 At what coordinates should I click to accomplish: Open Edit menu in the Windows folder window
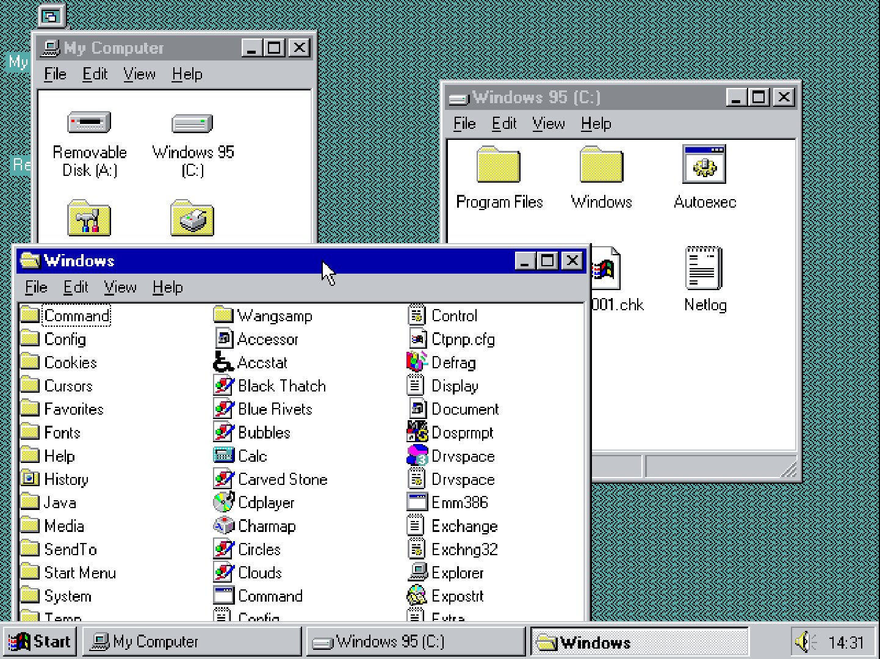(x=76, y=287)
